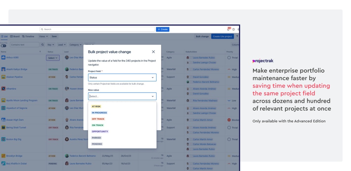The image size is (351, 171).
Task: Choose PARKED from the status options
Action: coord(97,138)
